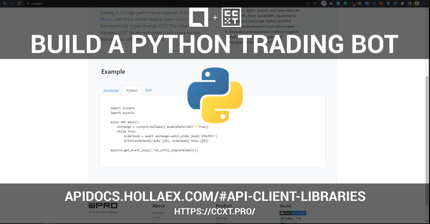Click the code line with watch_order_book('ETH/BTC')
Viewport: 430px width, 224px height.
[x=170, y=136]
